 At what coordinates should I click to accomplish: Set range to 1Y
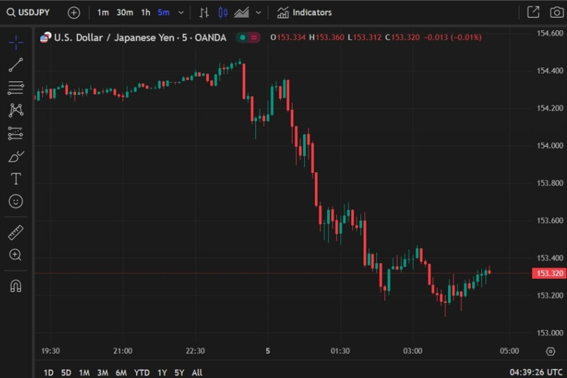pyautogui.click(x=163, y=372)
